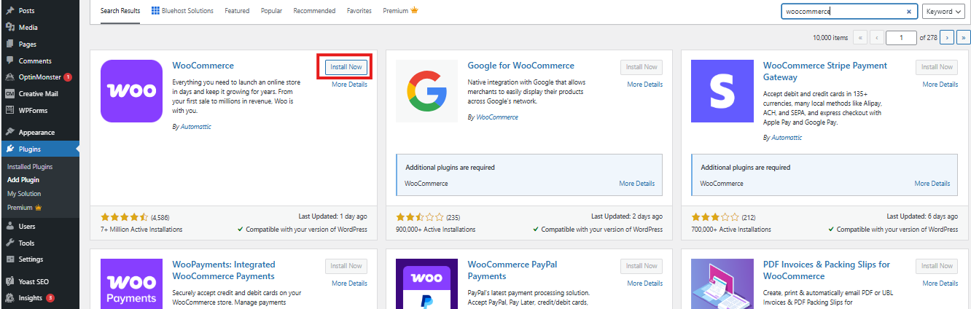The height and width of the screenshot is (309, 971).
Task: Click the OptinMonster monster icon
Action: [x=9, y=77]
